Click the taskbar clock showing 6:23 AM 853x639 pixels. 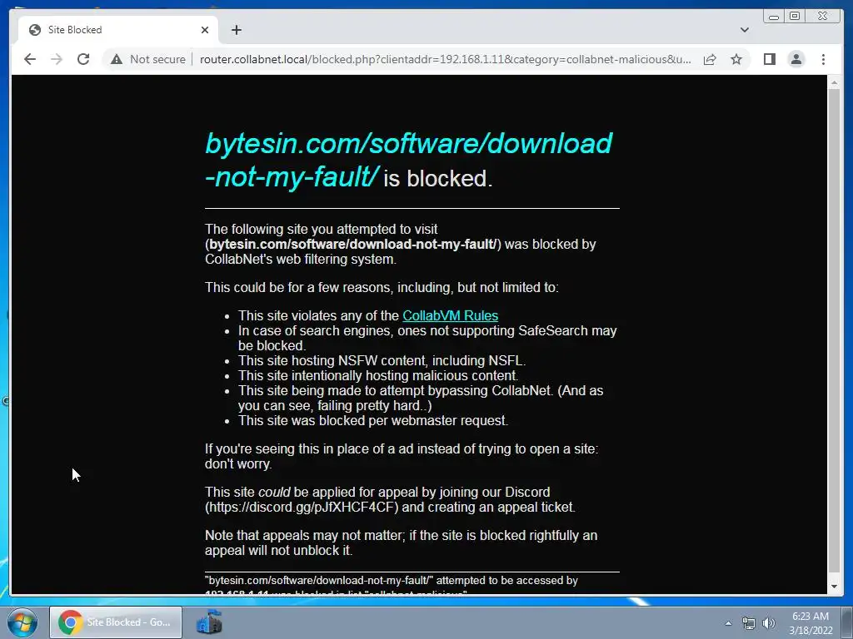[x=810, y=623]
